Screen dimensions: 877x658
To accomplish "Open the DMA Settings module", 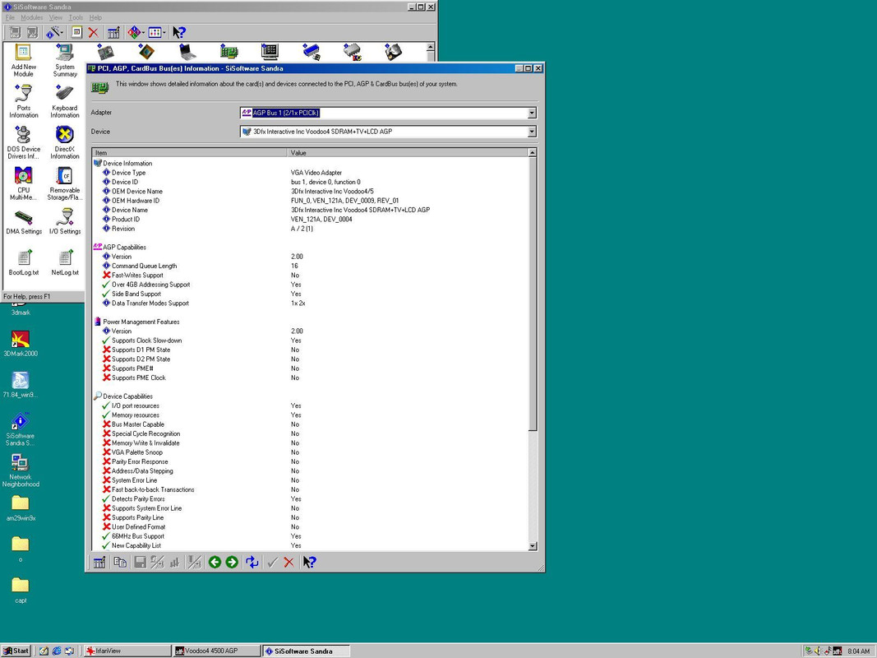I will [x=24, y=221].
